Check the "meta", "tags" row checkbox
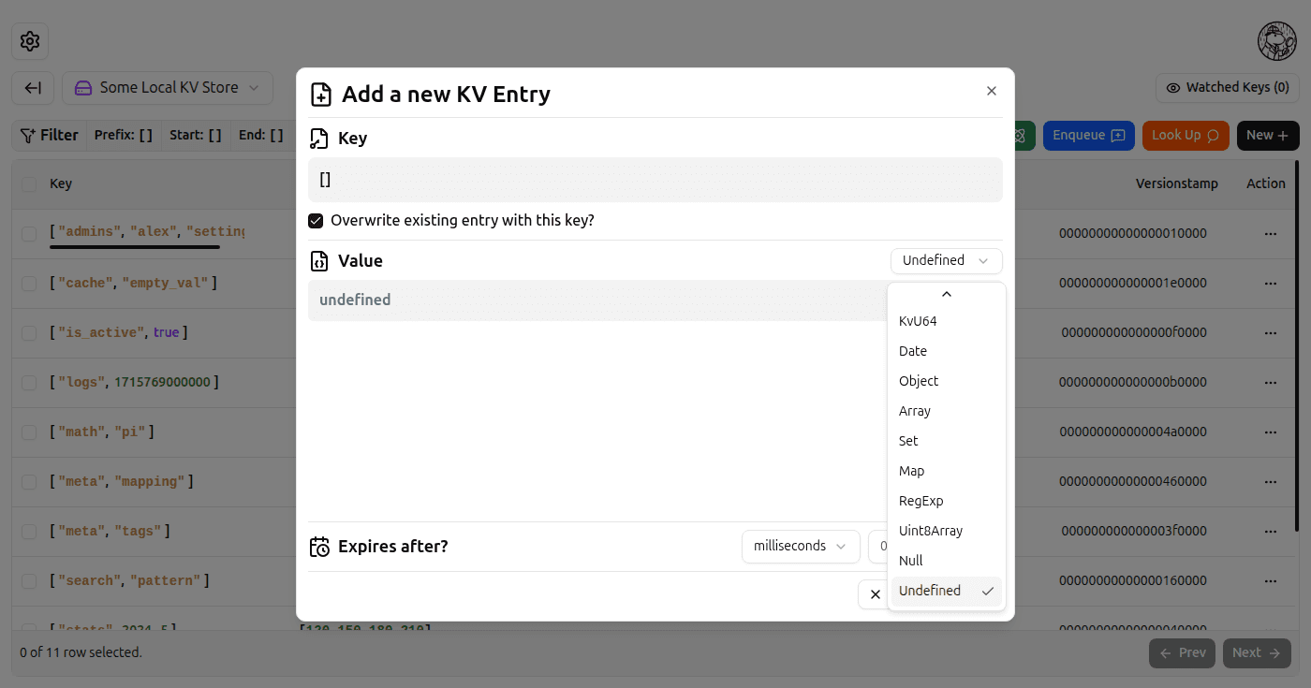The image size is (1311, 688). (29, 531)
